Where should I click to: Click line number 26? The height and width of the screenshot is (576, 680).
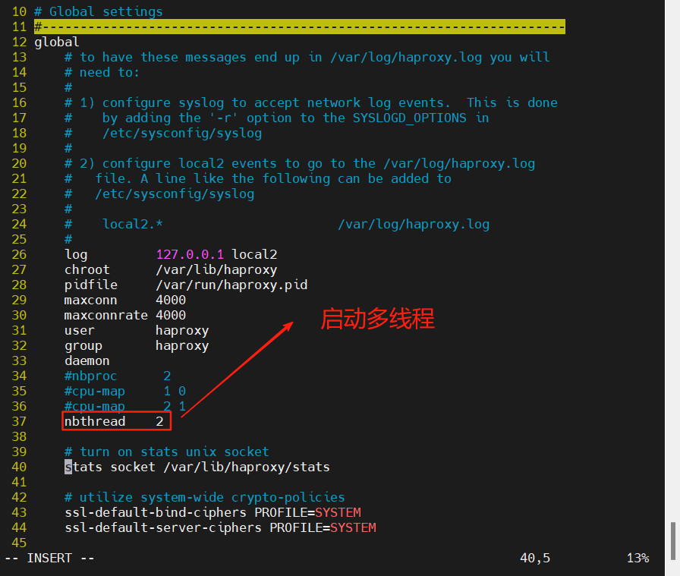click(19, 254)
